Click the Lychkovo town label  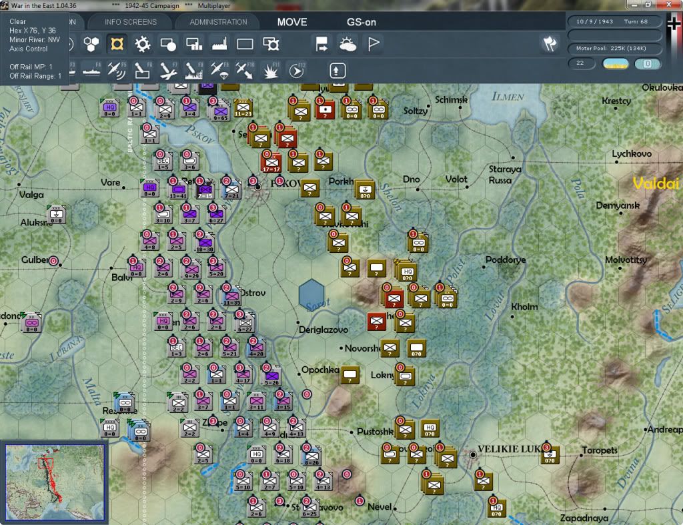point(632,154)
